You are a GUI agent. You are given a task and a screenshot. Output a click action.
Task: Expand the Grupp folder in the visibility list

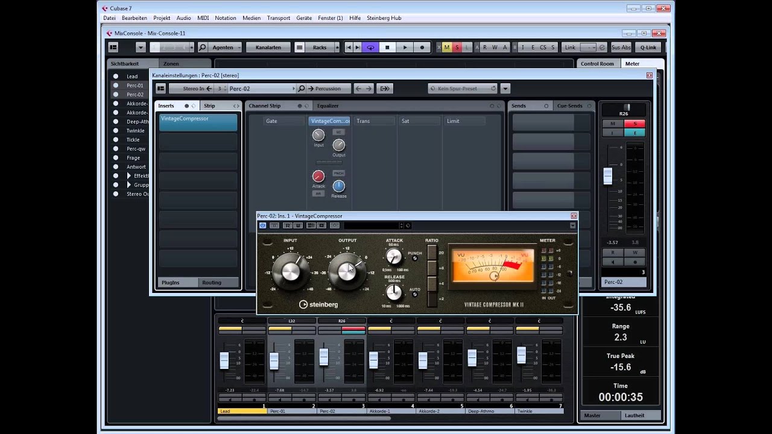[x=128, y=185]
